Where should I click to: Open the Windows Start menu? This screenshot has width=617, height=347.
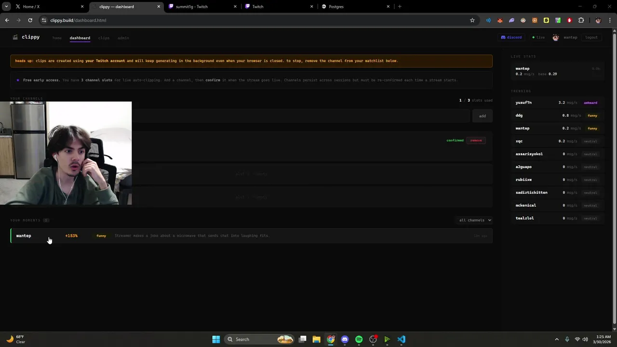216,339
